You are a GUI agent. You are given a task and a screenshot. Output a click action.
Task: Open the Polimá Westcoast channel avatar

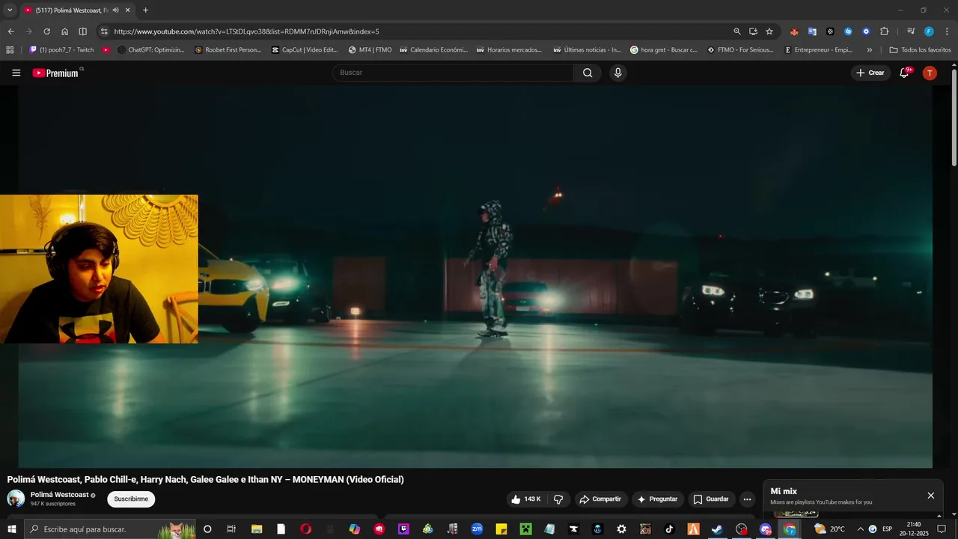click(16, 499)
